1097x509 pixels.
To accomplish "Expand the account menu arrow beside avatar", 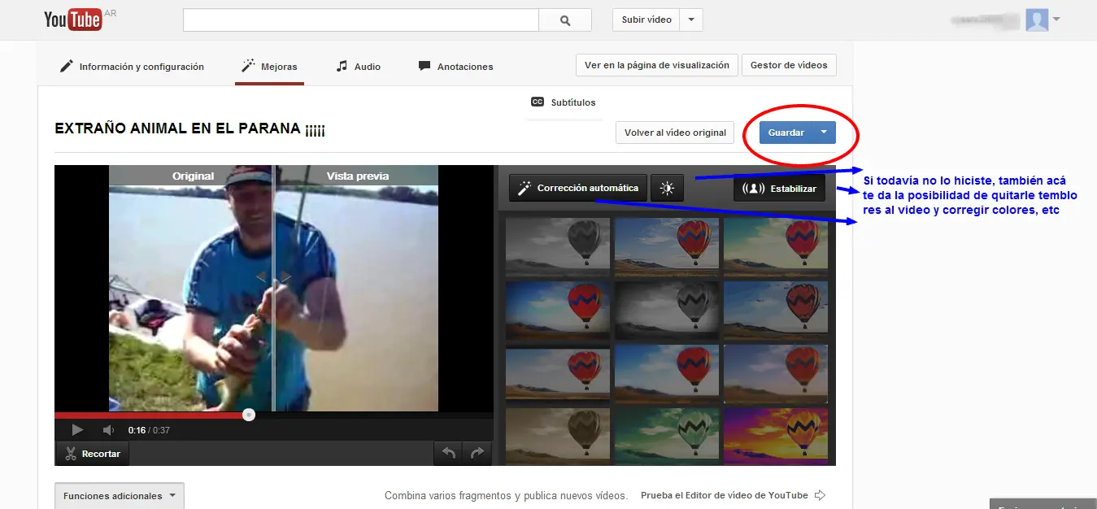I will [1056, 20].
